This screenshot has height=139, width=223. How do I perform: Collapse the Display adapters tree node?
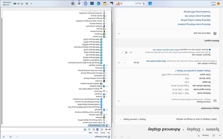click(107, 86)
